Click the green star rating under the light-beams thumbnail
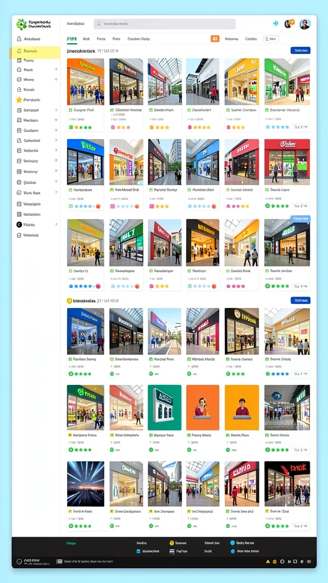This screenshot has width=328, height=583. (x=80, y=526)
